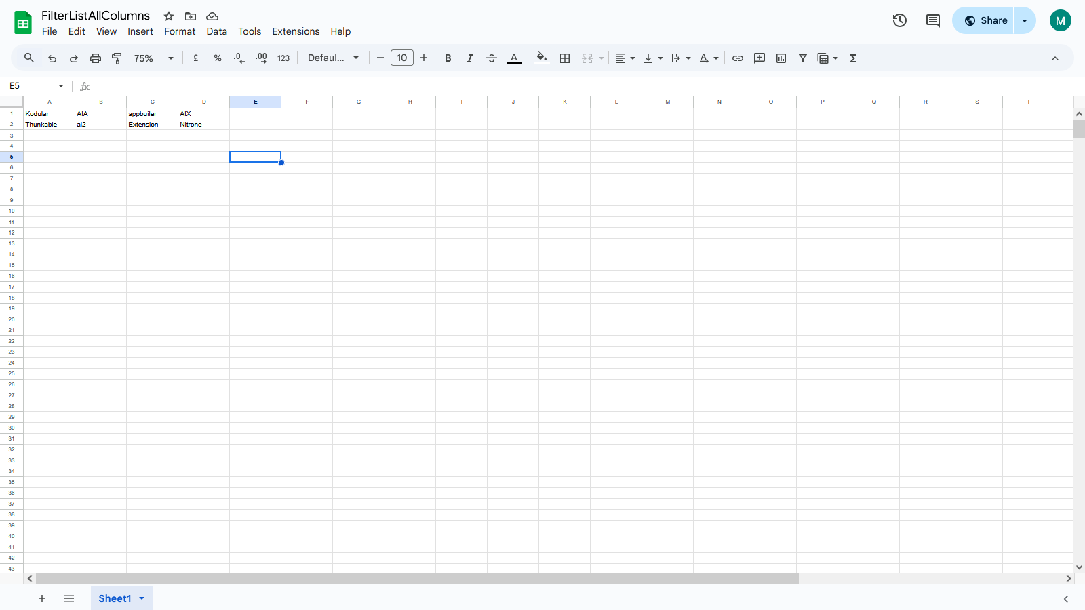This screenshot has width=1085, height=610.
Task: Open the Google account avatar
Action: (x=1061, y=20)
